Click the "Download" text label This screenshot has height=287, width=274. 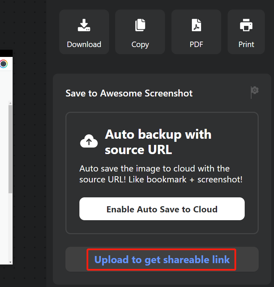[84, 44]
